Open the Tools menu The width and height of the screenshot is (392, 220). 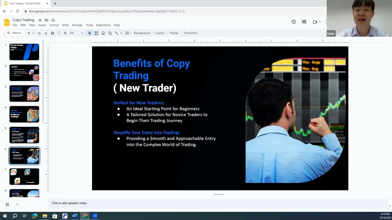coord(89,25)
